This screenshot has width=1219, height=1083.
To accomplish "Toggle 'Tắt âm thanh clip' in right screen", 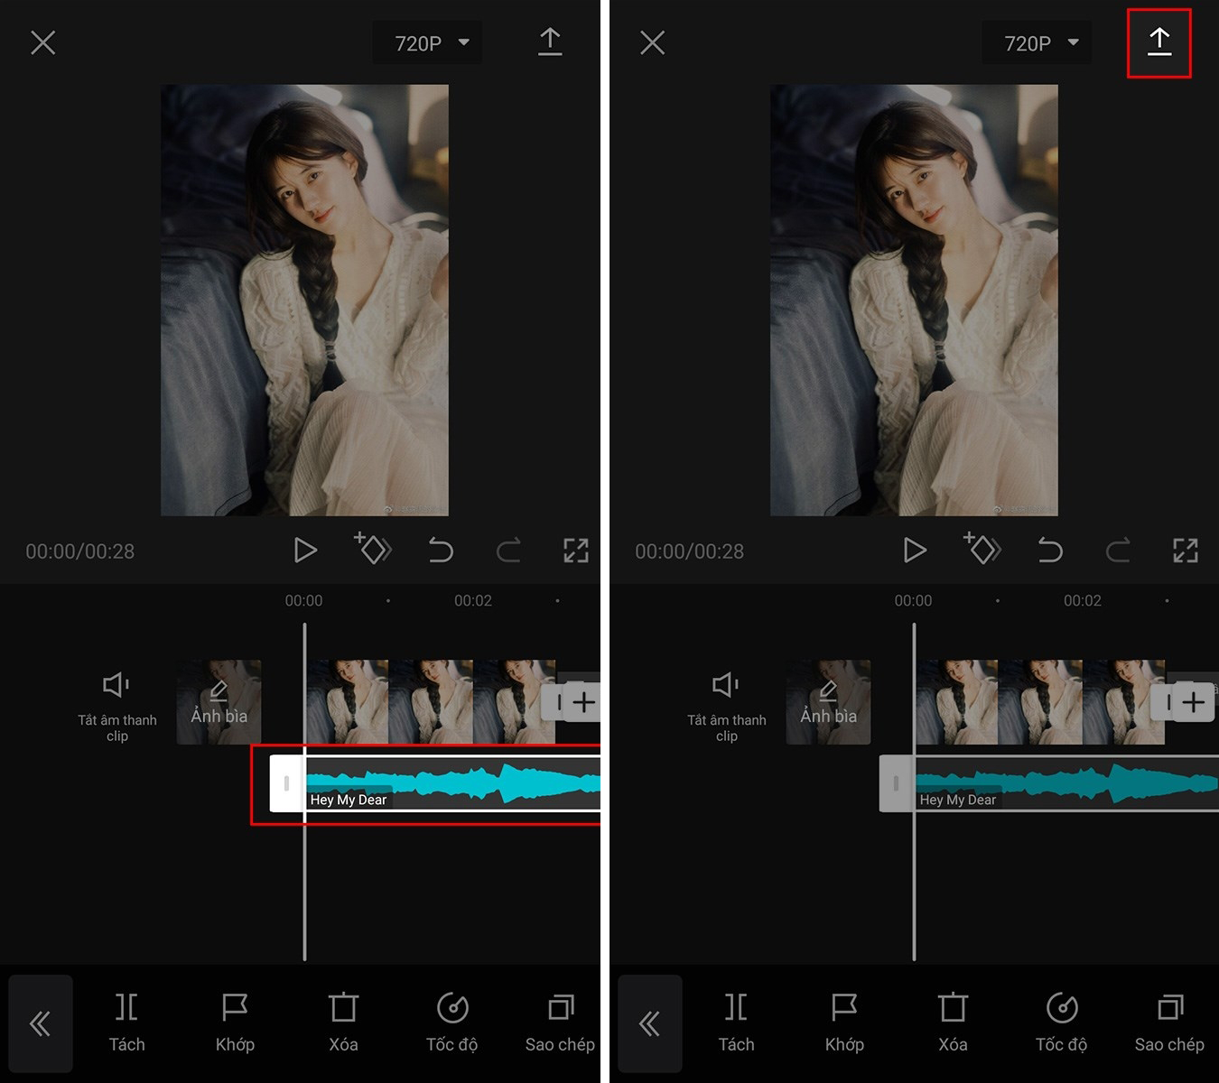I will pyautogui.click(x=727, y=707).
